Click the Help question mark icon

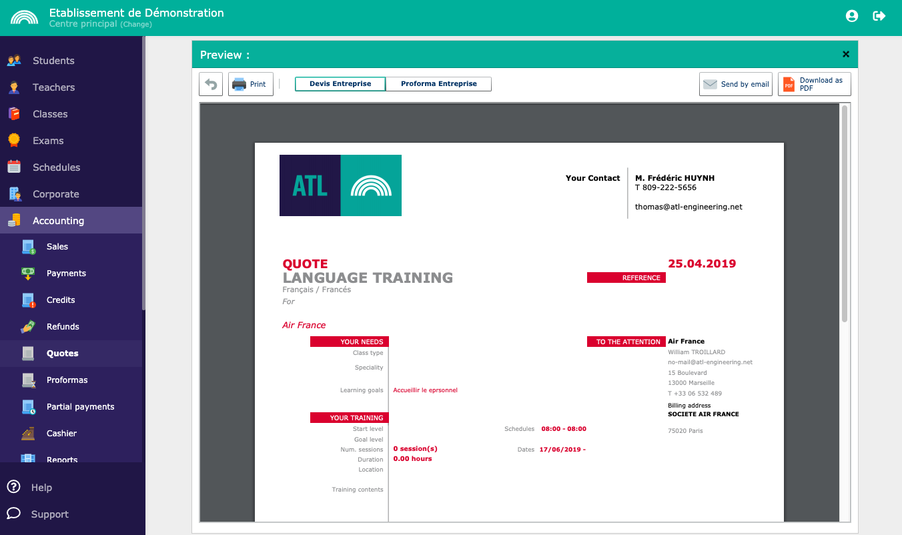(13, 487)
